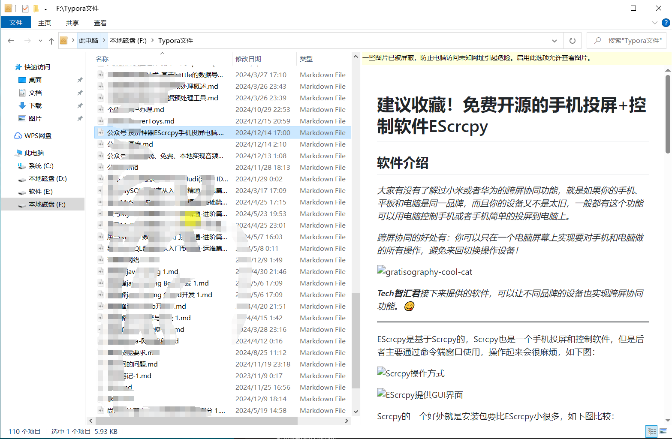The image size is (672, 439).
Task: Open the address bar history dropdown
Action: coord(554,41)
